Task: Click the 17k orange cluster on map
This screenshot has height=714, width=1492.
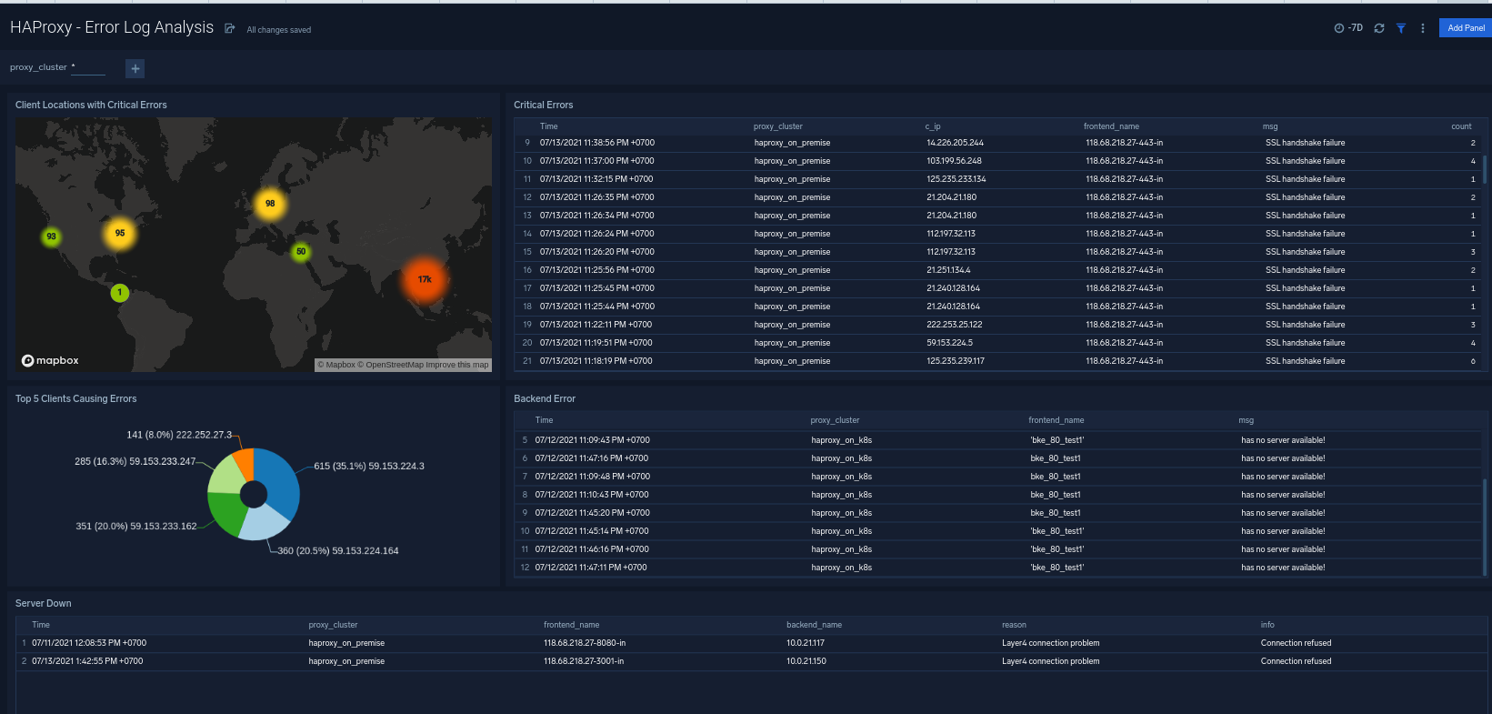Action: coord(425,279)
